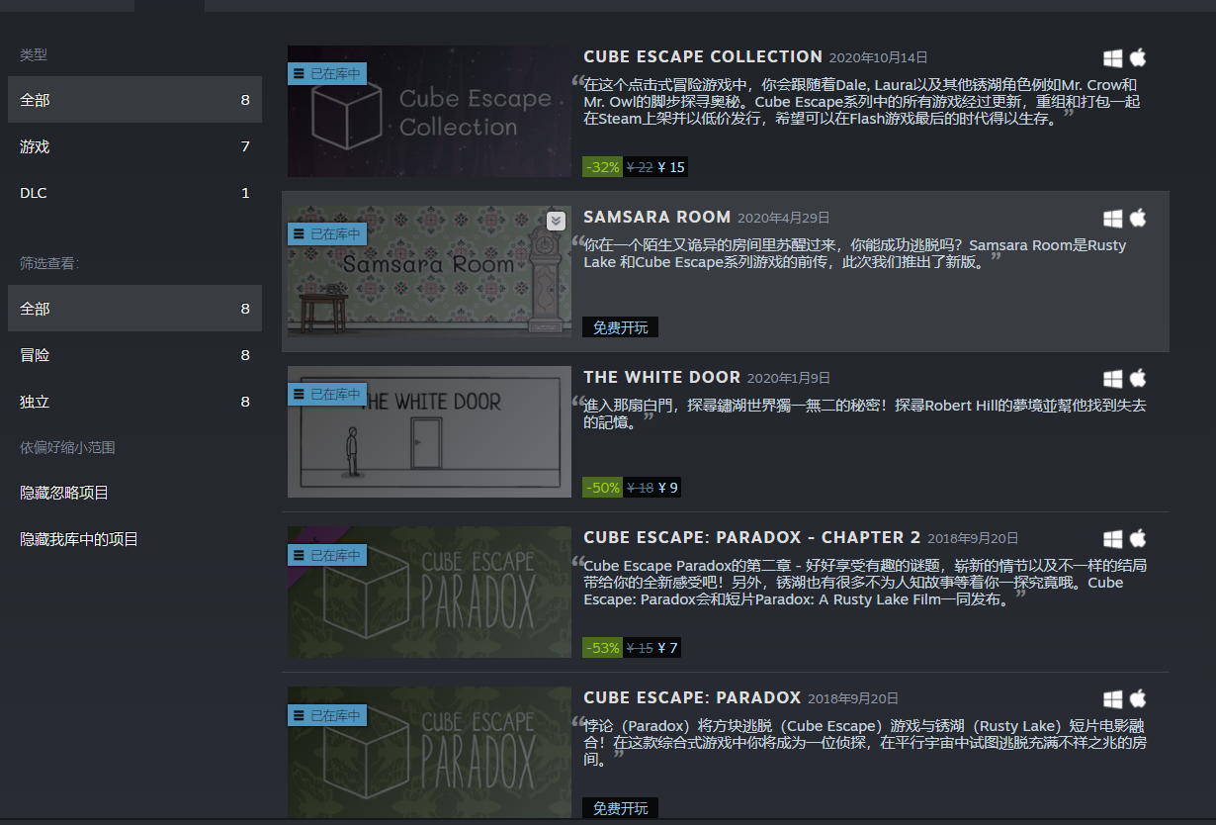The width and height of the screenshot is (1216, 825).
Task: Click -50% discount price on The White Door
Action: coord(632,488)
